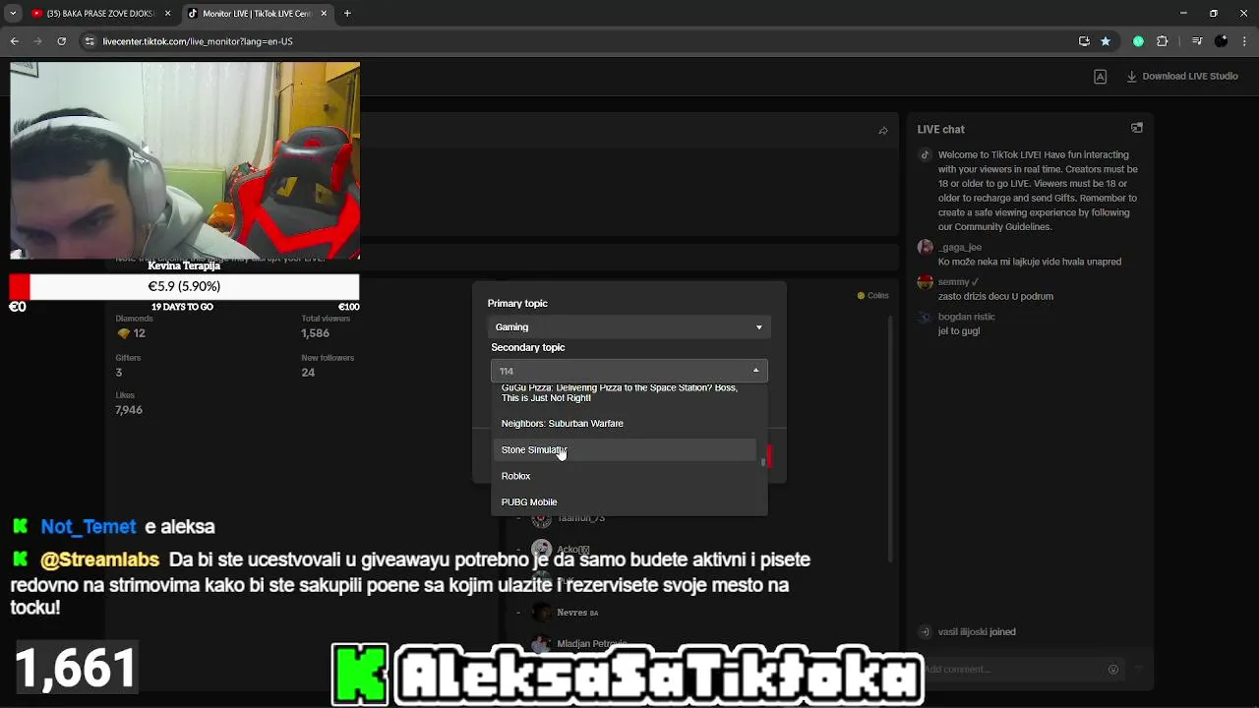View site information icon in address bar
The height and width of the screenshot is (708, 1259).
90,41
